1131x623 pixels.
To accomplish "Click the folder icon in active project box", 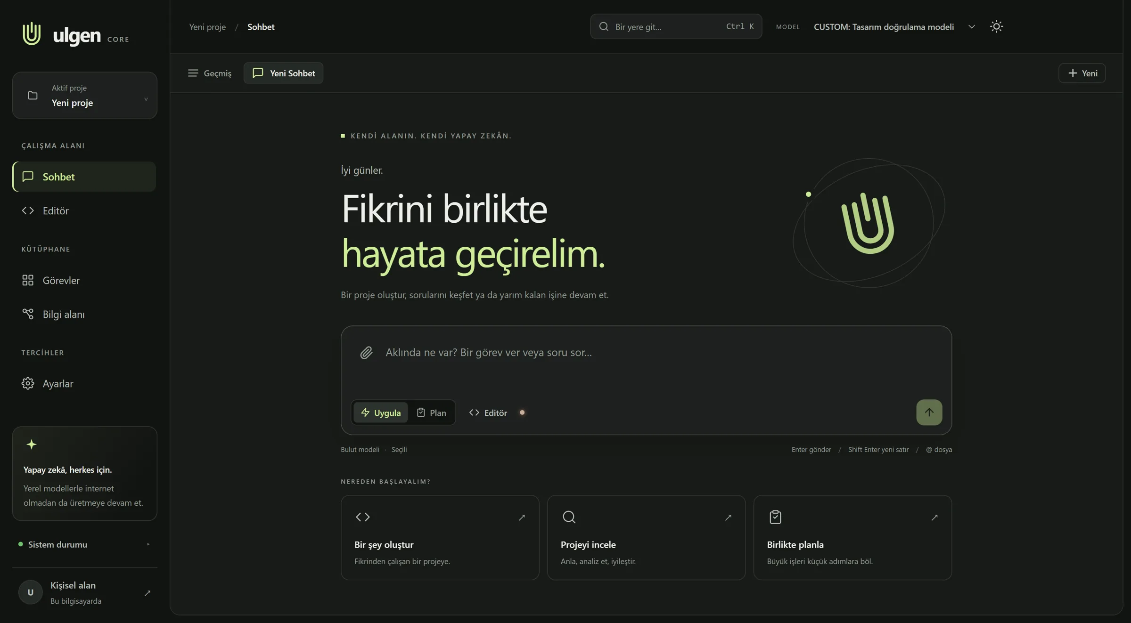I will click(x=33, y=96).
